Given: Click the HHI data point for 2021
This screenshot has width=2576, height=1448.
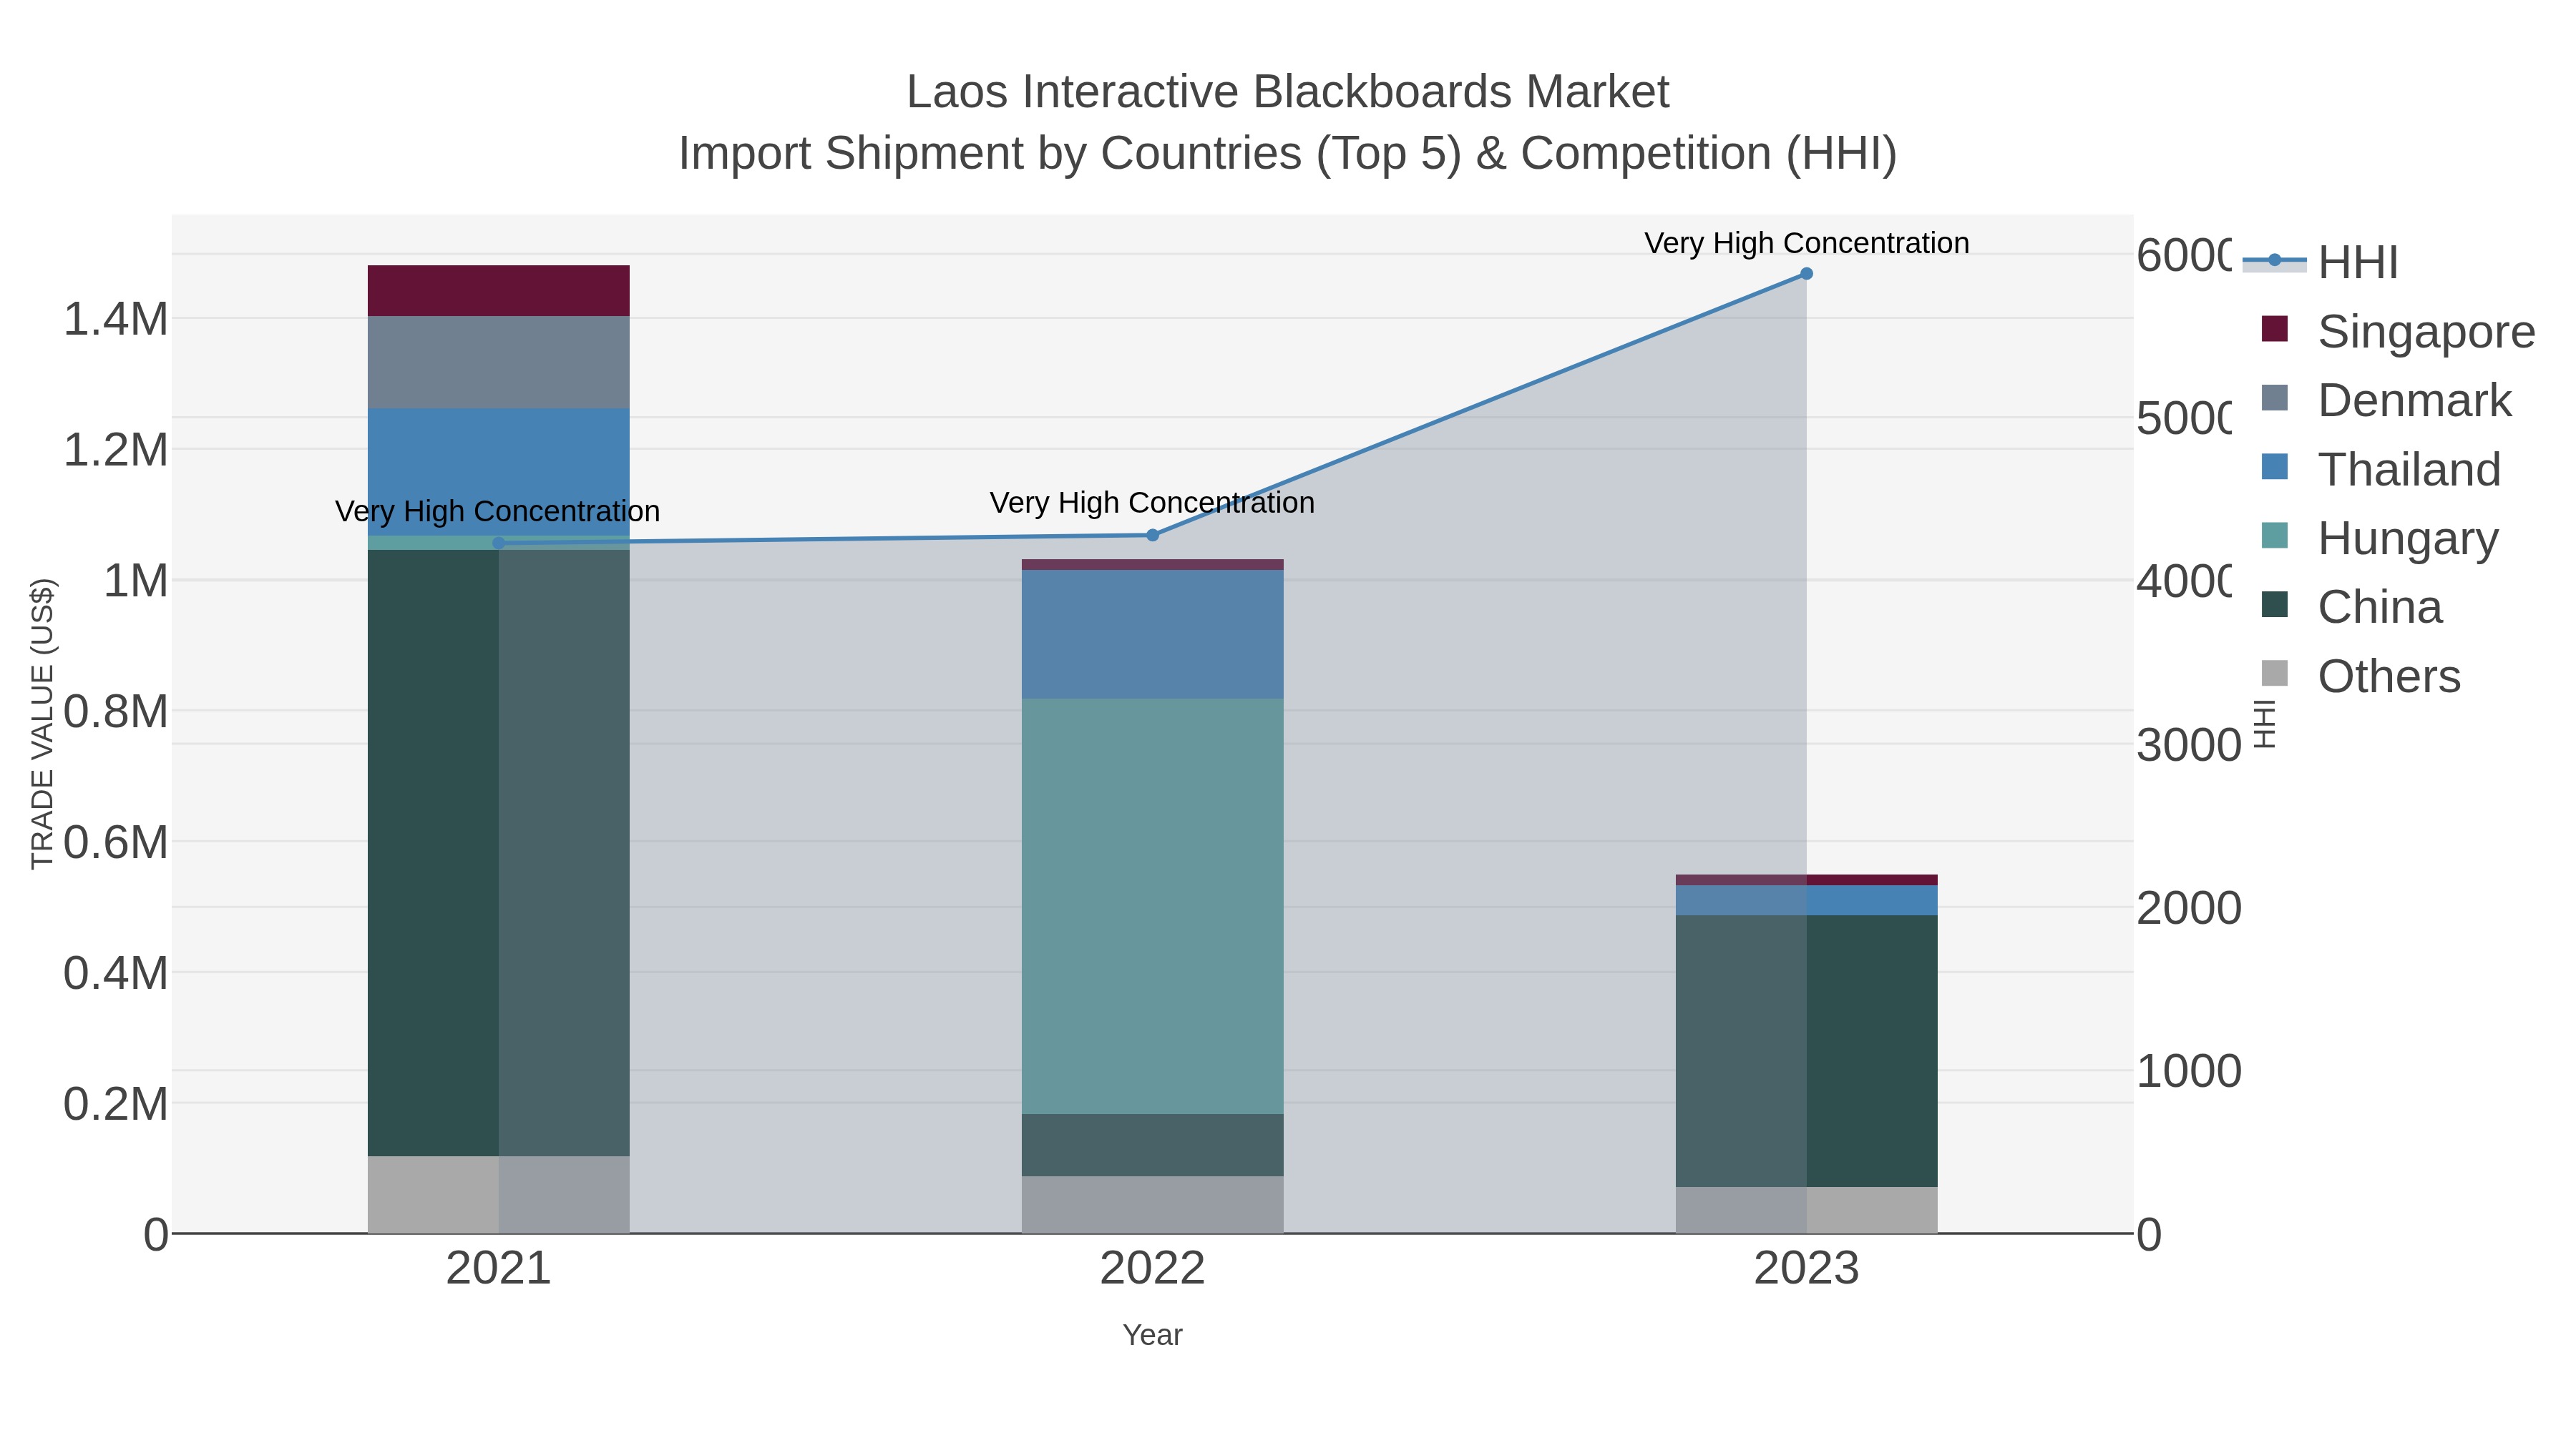Looking at the screenshot, I should 499,543.
